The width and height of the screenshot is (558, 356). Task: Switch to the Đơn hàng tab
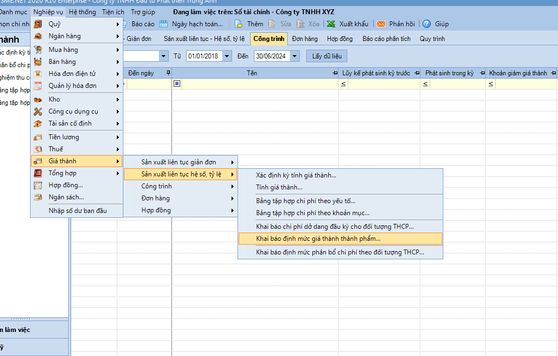point(305,39)
